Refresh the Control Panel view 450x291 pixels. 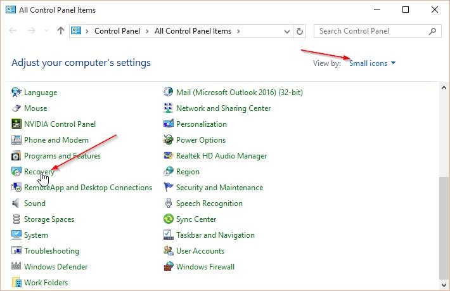tap(300, 31)
